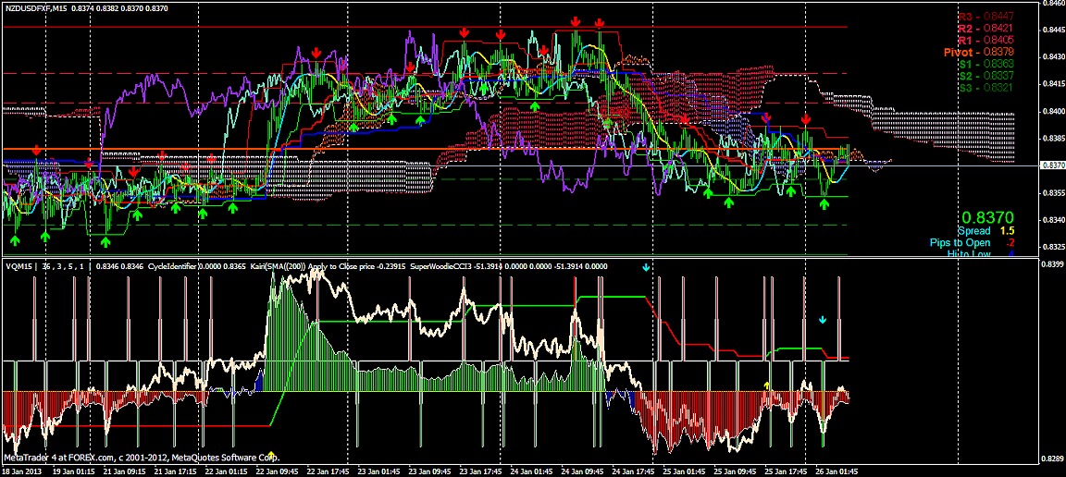
Task: Click the rightmost red down arrow on the price chart
Action: pyautogui.click(x=807, y=120)
